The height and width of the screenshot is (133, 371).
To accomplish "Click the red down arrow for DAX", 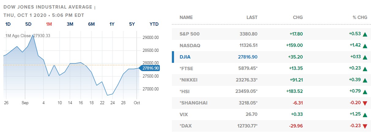I will pos(365,126).
